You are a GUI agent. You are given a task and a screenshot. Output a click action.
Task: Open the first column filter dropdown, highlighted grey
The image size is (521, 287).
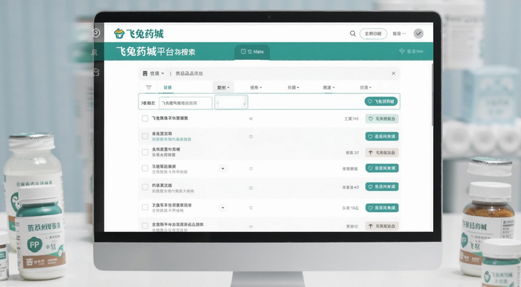tap(223, 87)
